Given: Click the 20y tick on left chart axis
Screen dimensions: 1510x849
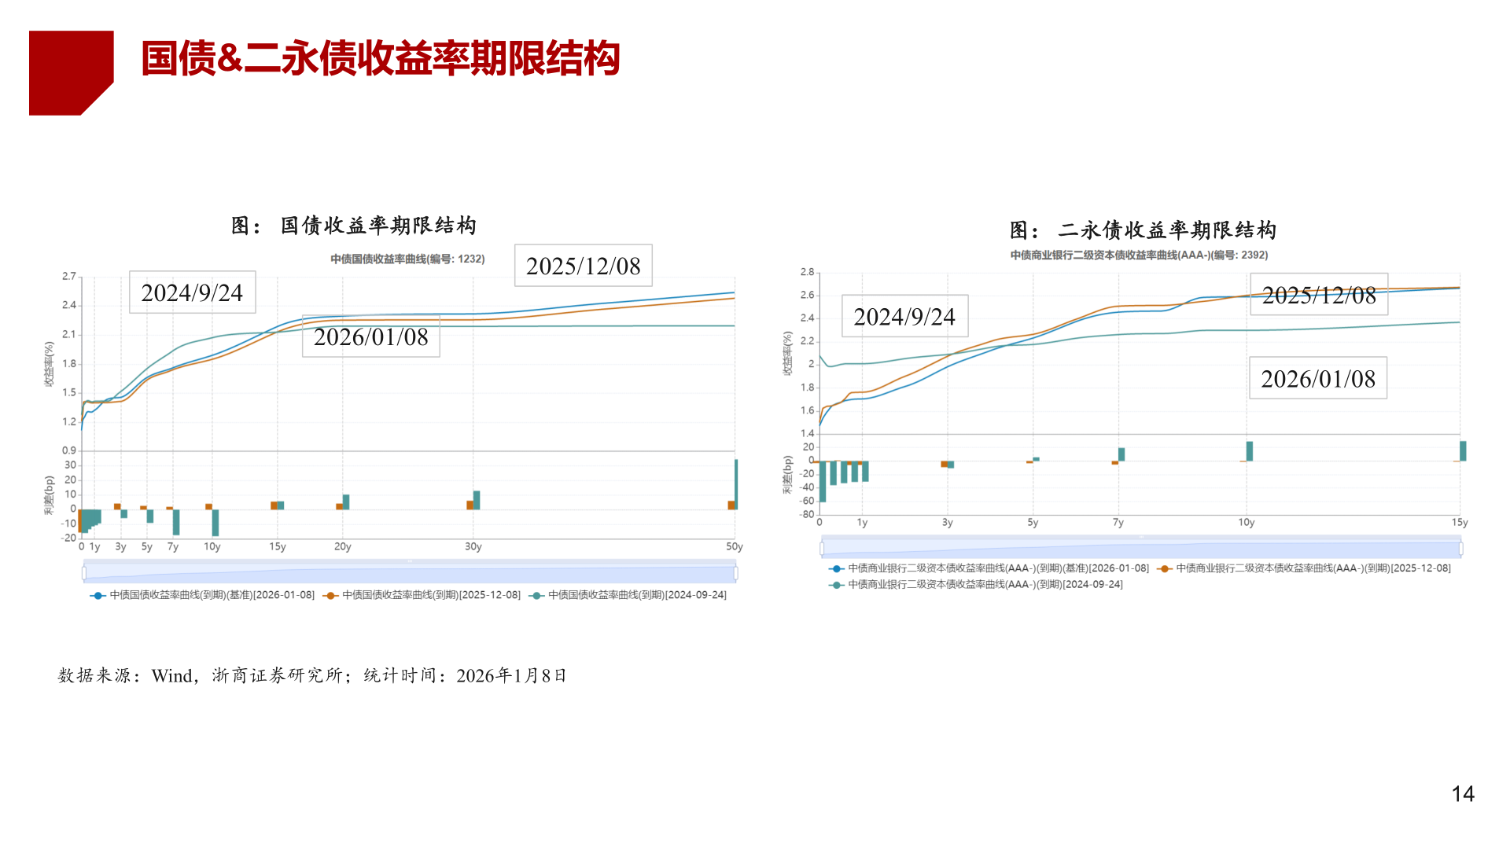Looking at the screenshot, I should 342,546.
